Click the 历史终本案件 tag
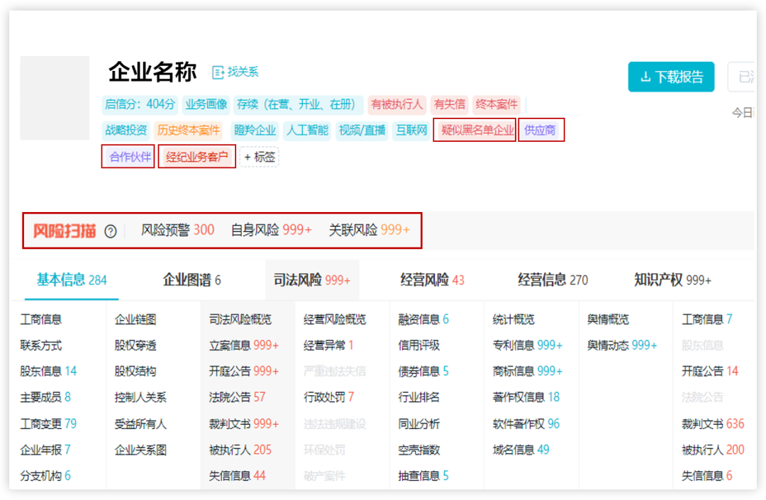The image size is (766, 500). 189,130
